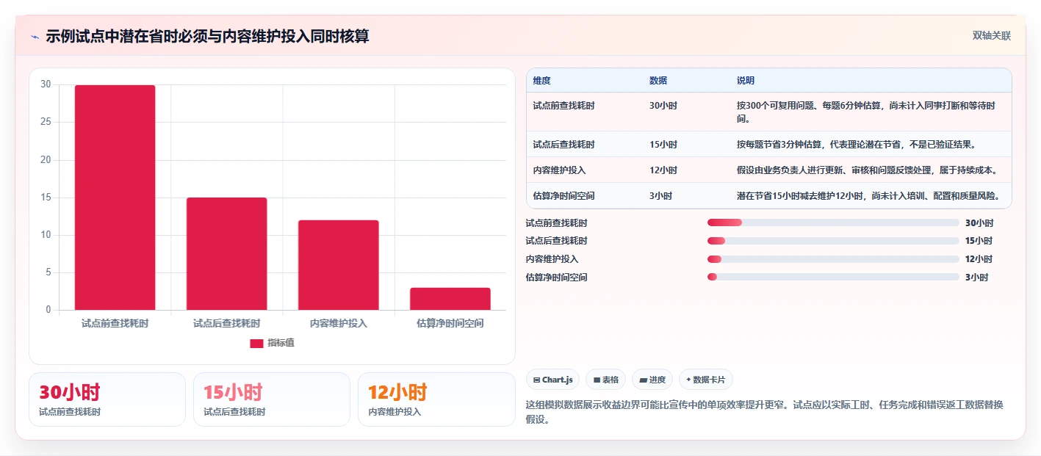Click the 试点后查找耗时 progress bar showing 15小时
Viewport: 1041px width, 456px height.
[x=833, y=241]
